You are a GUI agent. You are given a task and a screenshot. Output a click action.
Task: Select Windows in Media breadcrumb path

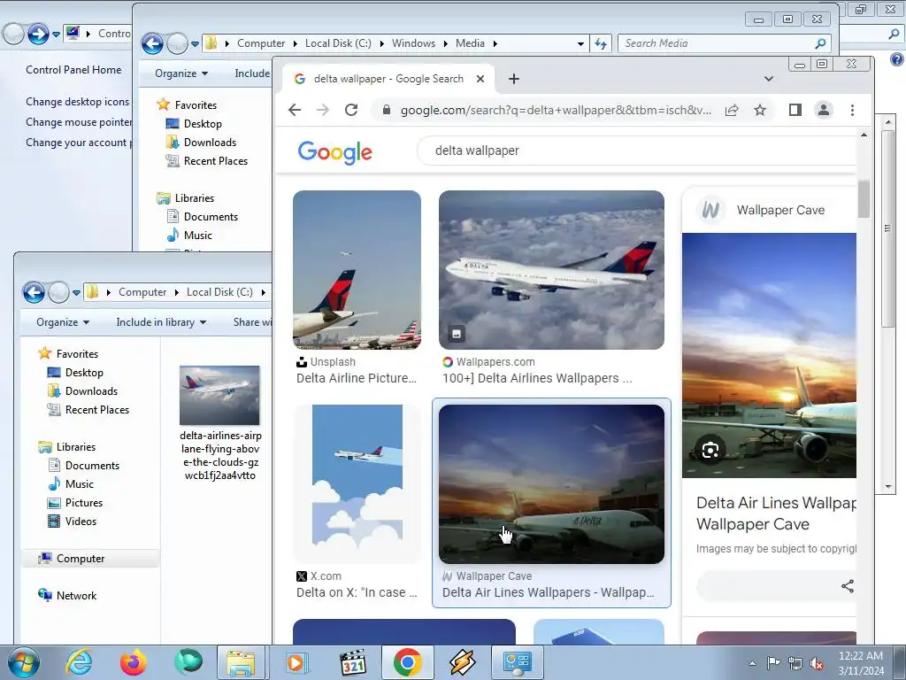413,43
